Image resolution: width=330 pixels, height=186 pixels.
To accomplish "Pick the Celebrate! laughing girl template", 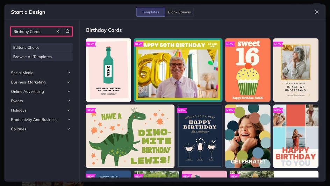I will (x=248, y=136).
